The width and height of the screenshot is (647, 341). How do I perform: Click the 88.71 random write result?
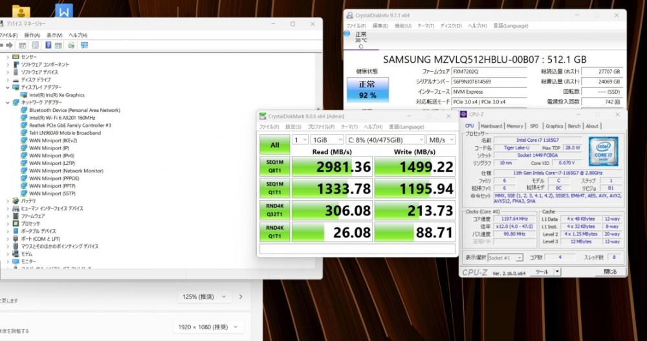coord(415,232)
